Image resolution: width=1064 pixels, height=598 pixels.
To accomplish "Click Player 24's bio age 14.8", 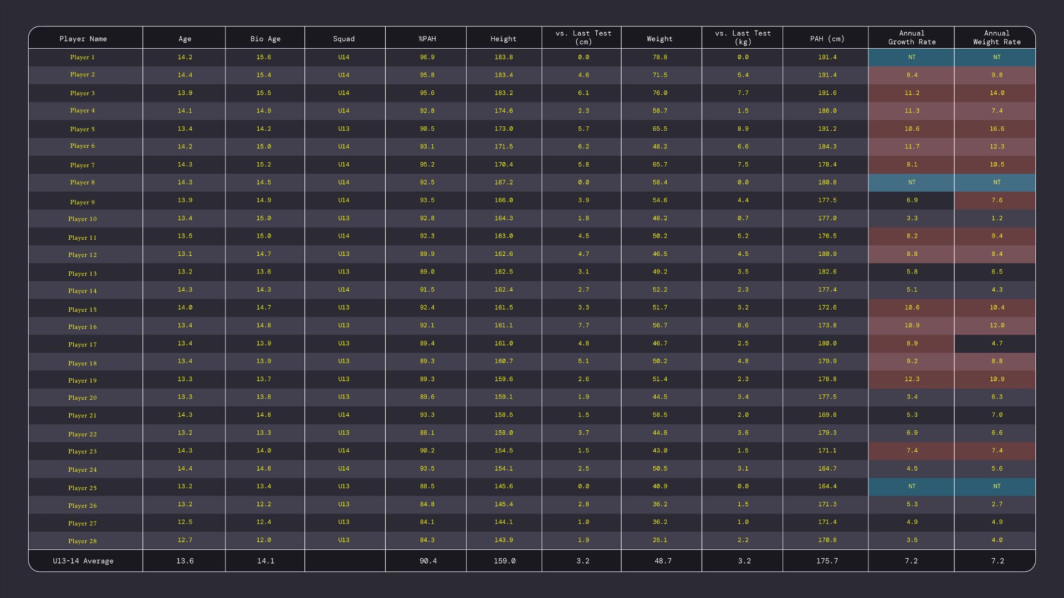I will coord(264,468).
